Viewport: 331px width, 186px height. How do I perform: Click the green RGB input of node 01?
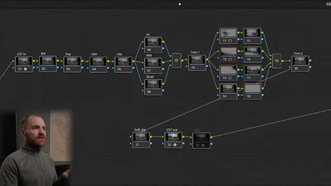pos(13,61)
